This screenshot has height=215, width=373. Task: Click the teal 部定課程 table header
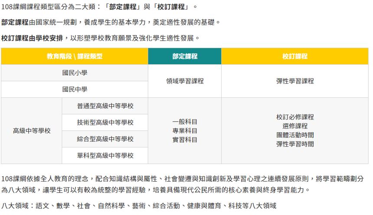click(185, 56)
